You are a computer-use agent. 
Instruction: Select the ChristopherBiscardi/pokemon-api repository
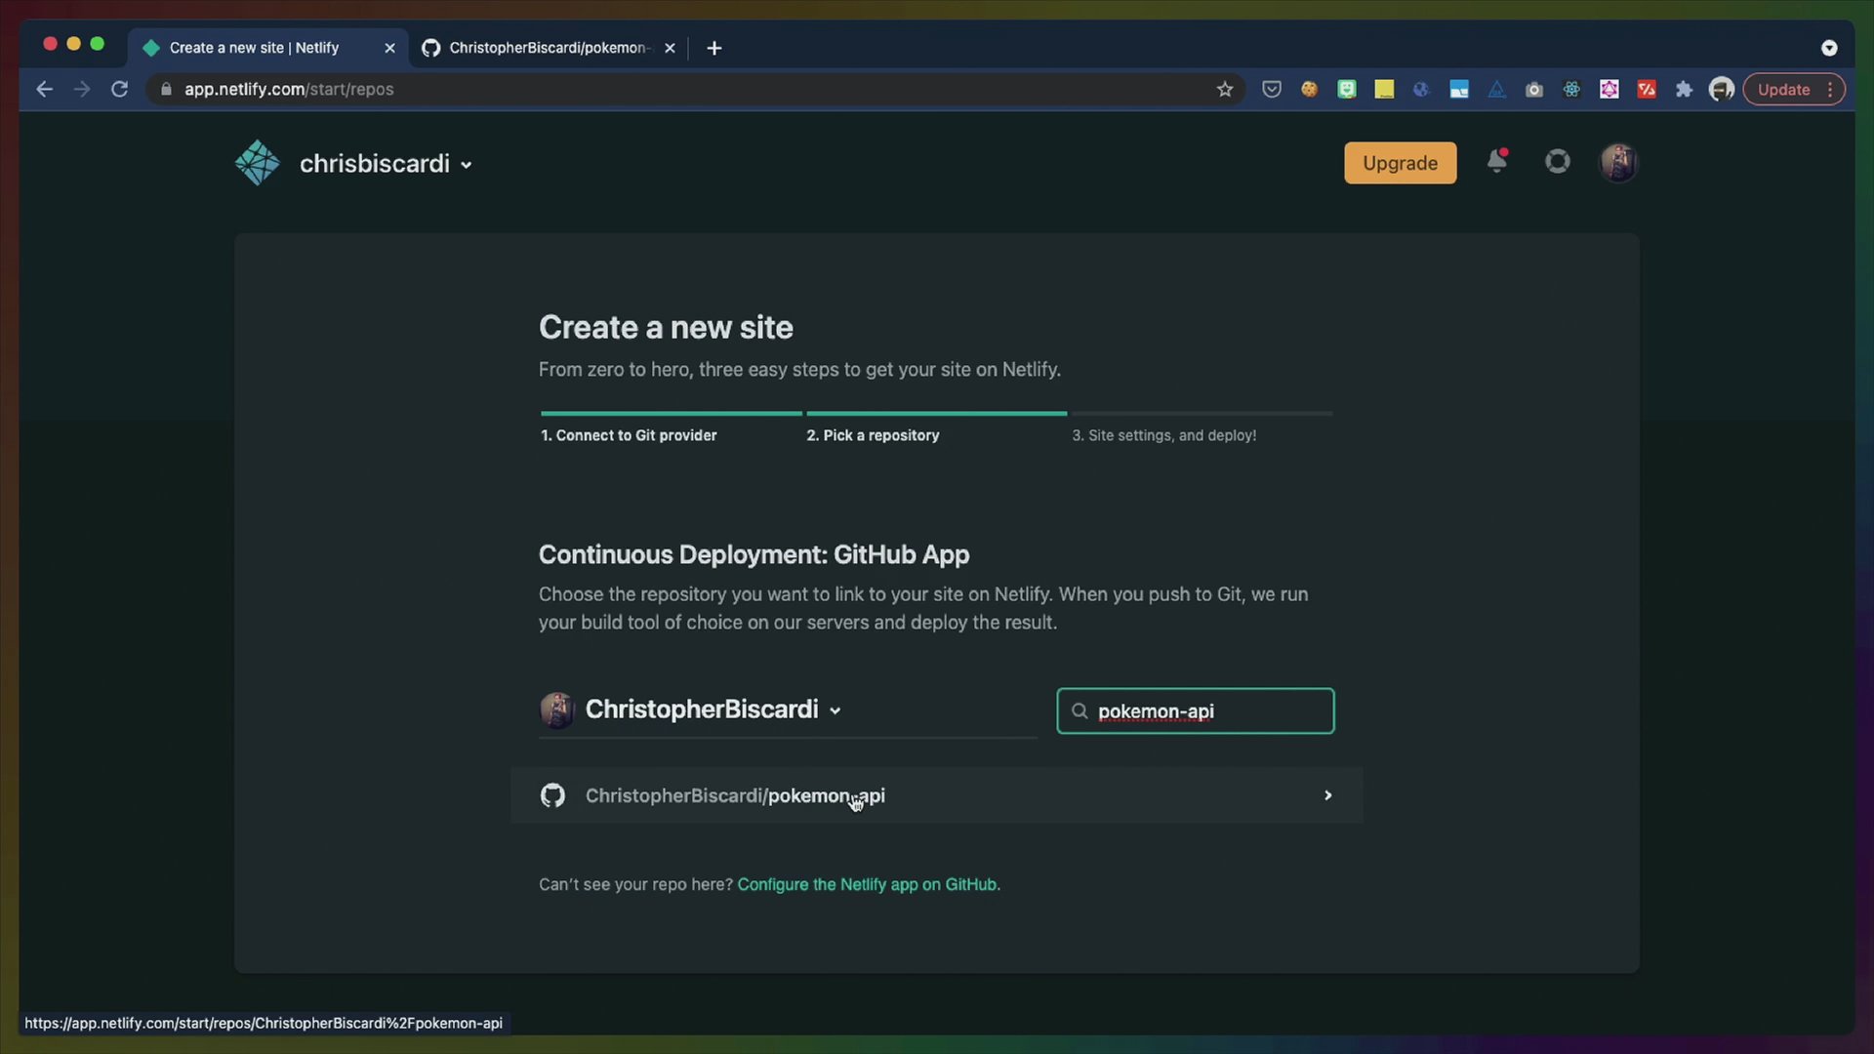point(936,795)
